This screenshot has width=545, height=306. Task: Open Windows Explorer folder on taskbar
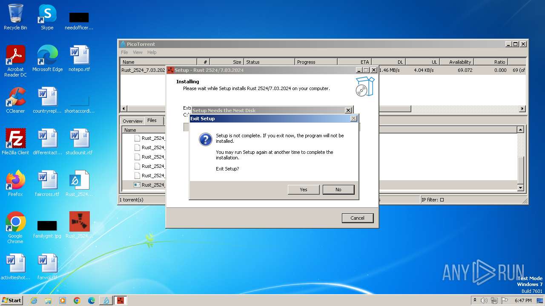tap(48, 300)
